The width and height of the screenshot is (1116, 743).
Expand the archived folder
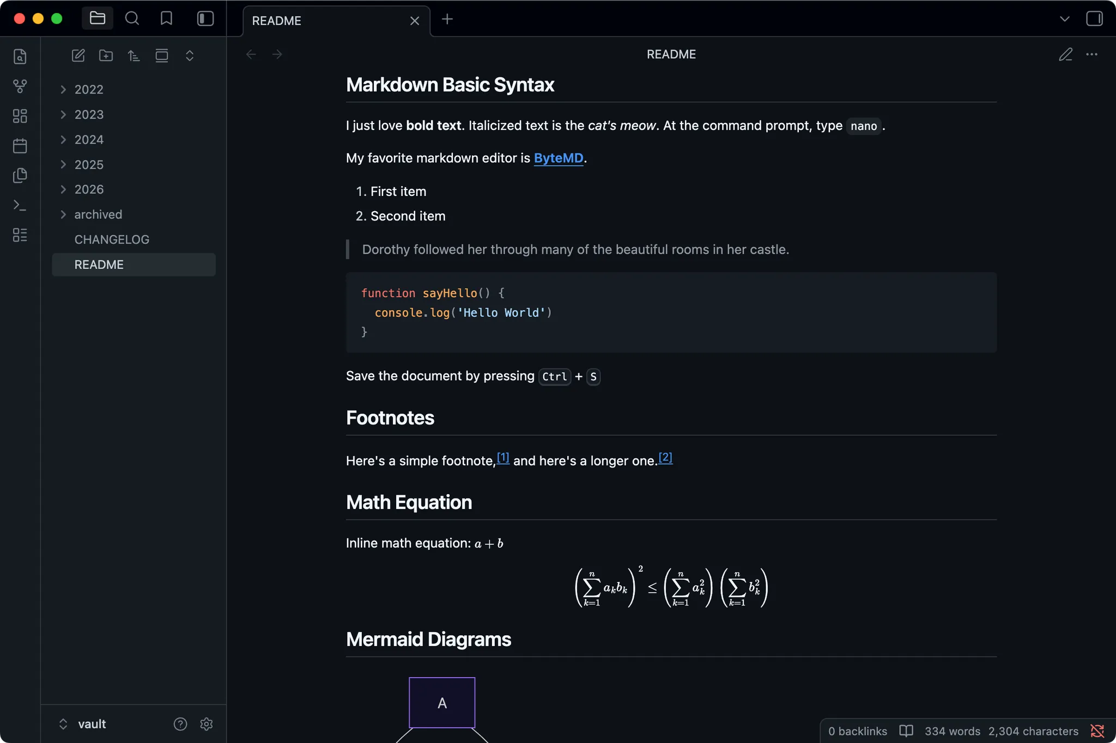point(134,214)
